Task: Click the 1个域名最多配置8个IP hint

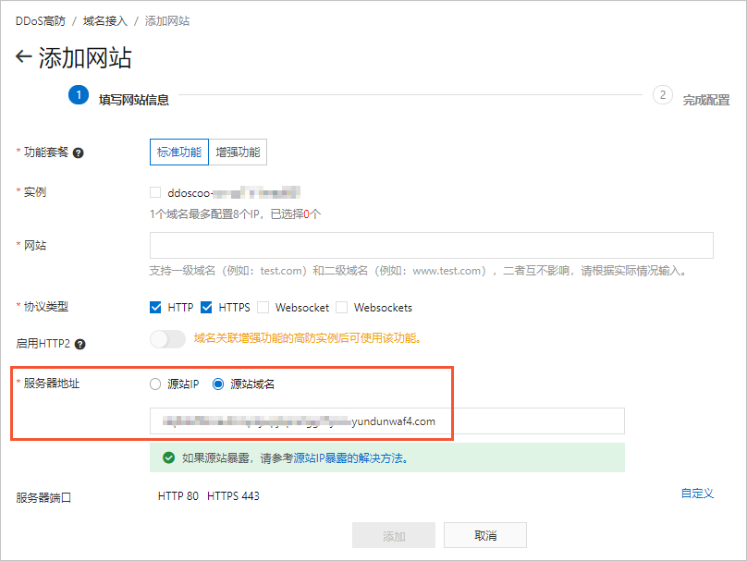Action: 236,214
